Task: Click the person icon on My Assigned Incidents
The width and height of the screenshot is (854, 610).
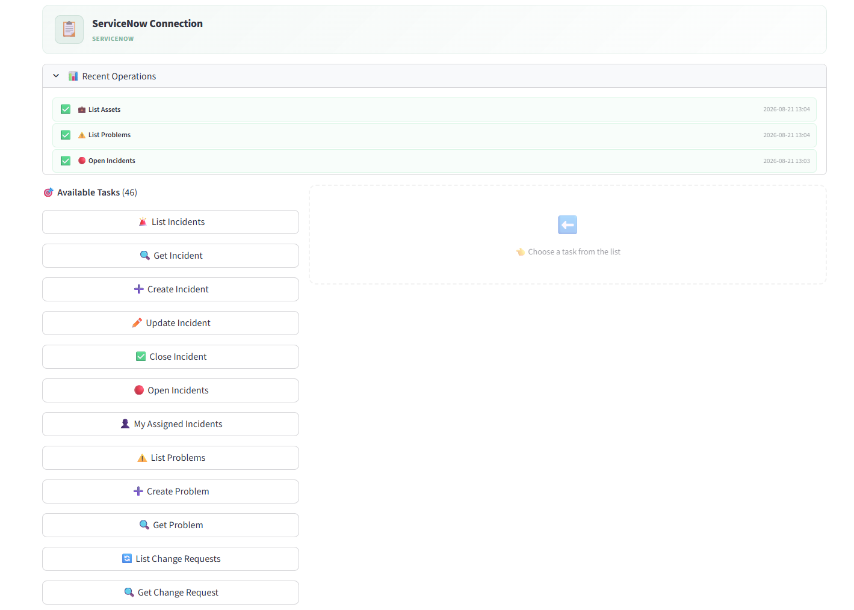Action: pos(125,424)
